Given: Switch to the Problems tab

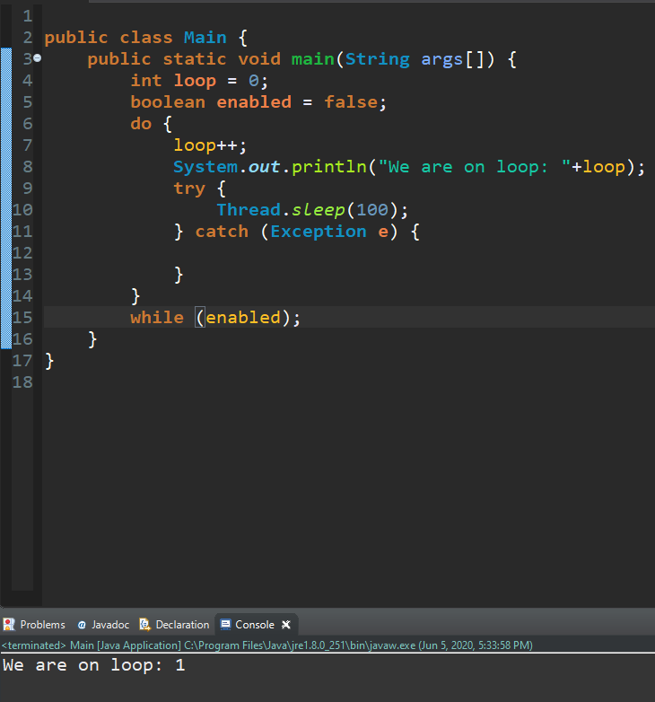Looking at the screenshot, I should tap(42, 625).
